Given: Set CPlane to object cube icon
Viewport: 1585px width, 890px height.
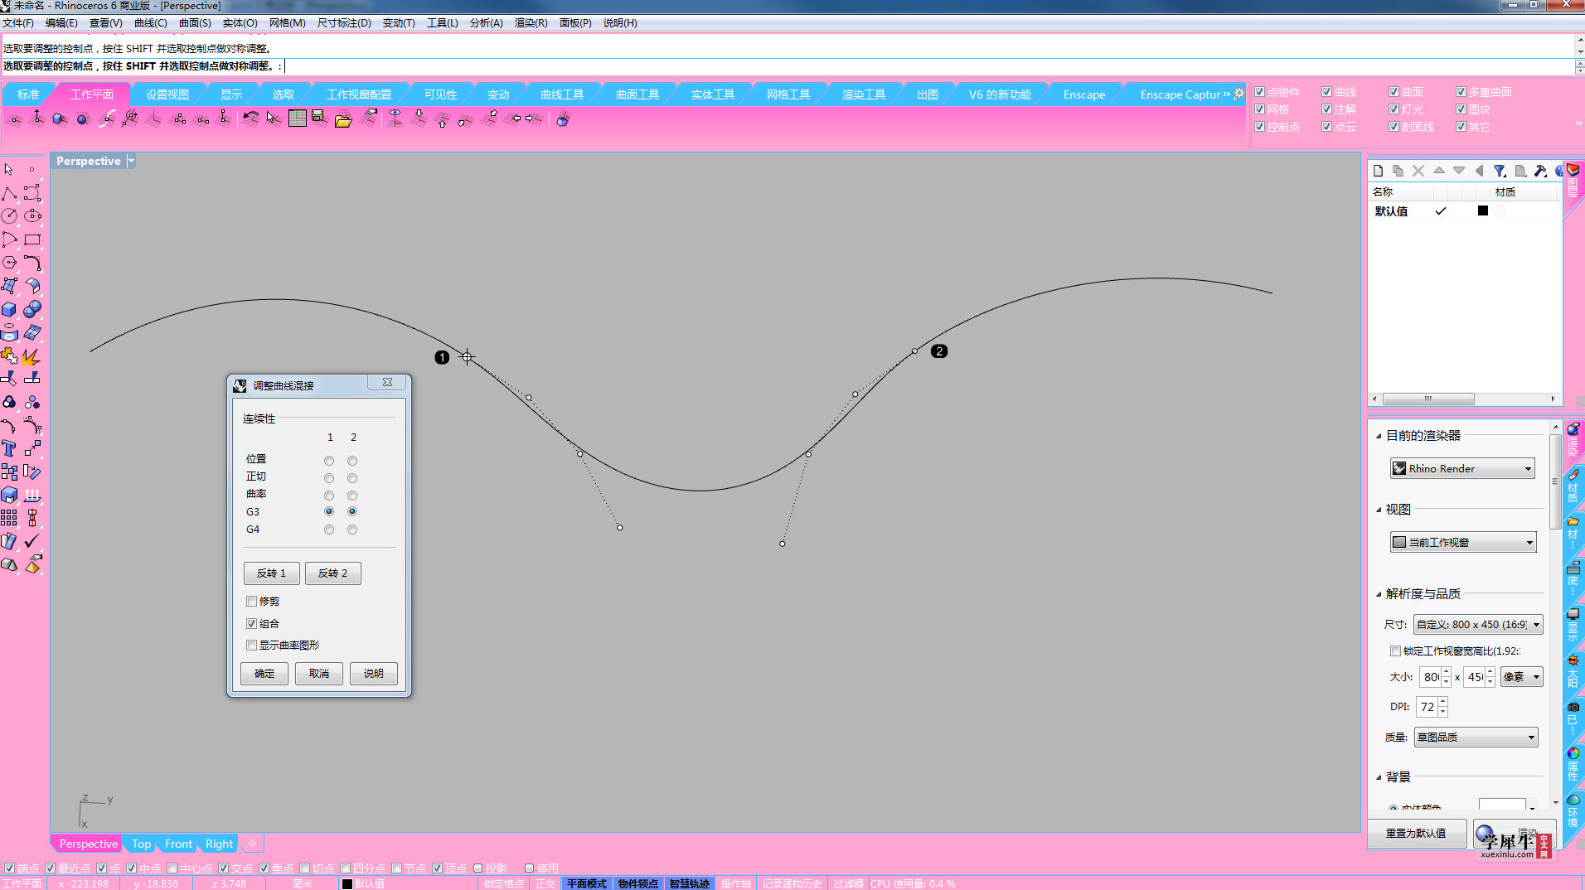Looking at the screenshot, I should pos(60,119).
